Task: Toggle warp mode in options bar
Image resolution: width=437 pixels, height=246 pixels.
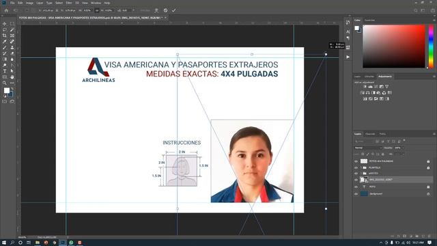Action: tap(156, 10)
